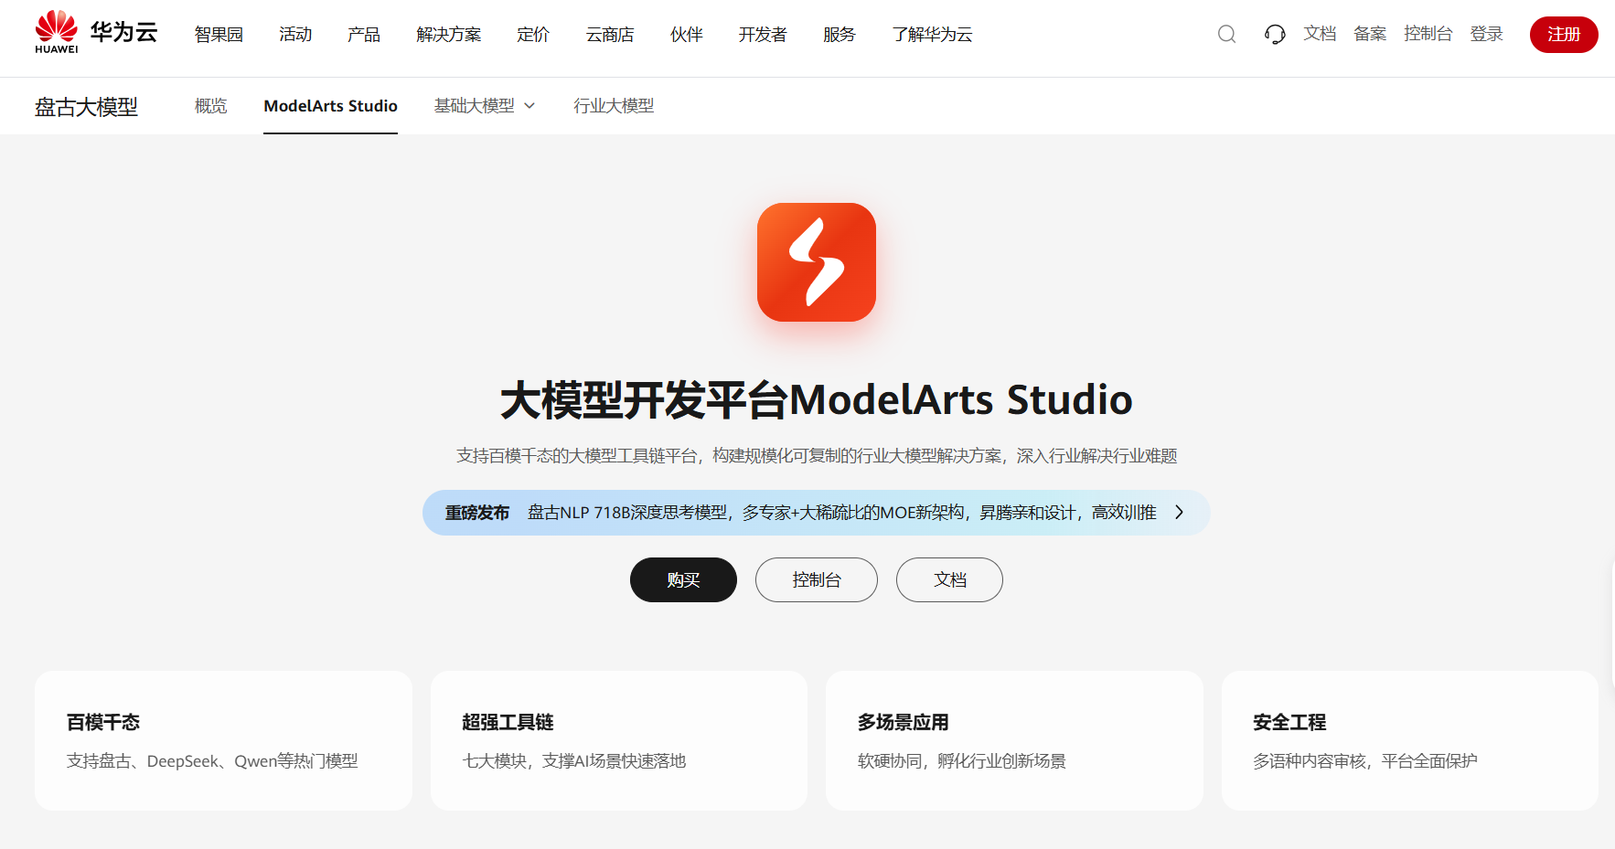Viewport: 1615px width, 849px height.
Task: Click the outlined 文档 button
Action: tap(949, 579)
